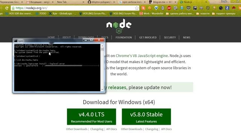Open the orange plus extension icon

(x=143, y=8)
